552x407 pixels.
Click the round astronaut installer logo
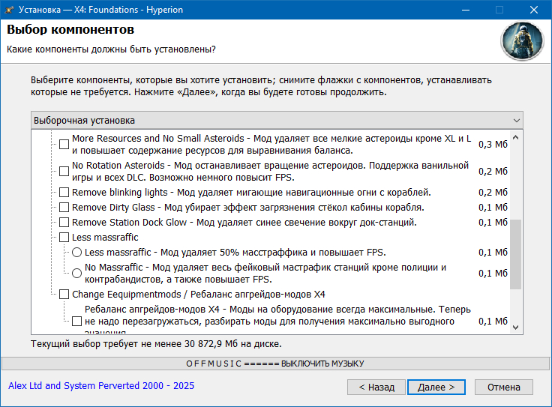click(x=523, y=41)
